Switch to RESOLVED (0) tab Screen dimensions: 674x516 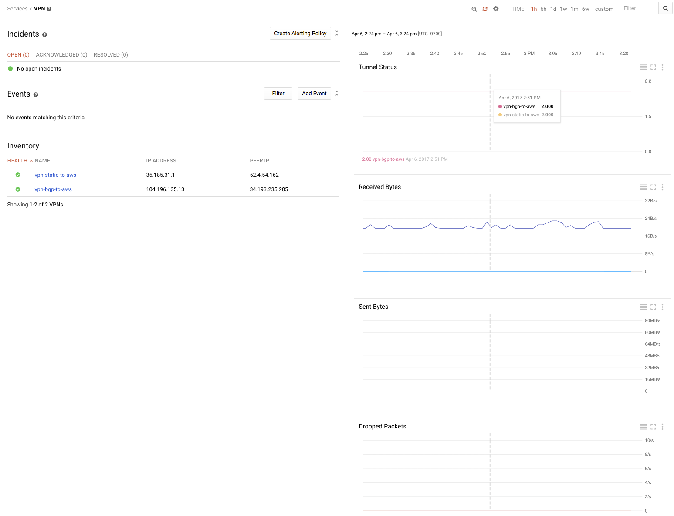111,55
